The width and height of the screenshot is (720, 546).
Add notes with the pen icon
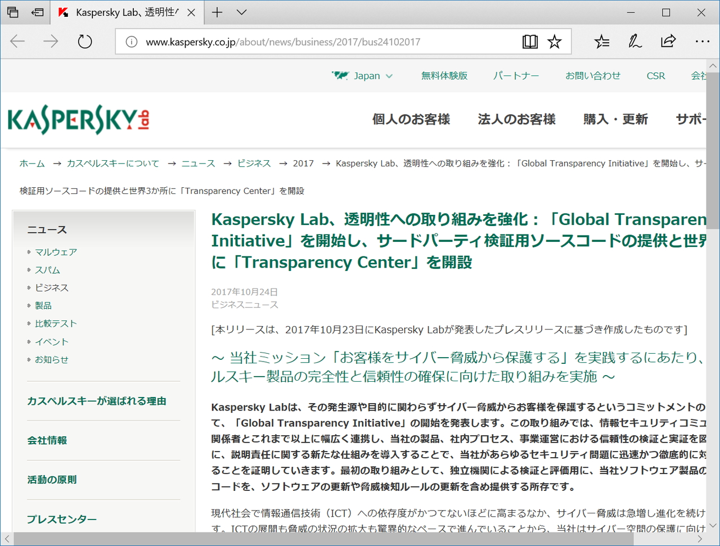(x=635, y=42)
